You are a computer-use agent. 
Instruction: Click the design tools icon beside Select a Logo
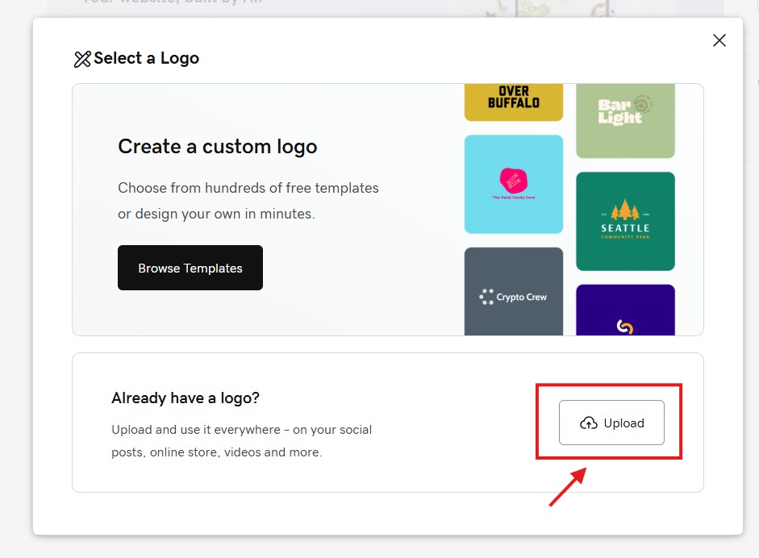click(x=82, y=59)
